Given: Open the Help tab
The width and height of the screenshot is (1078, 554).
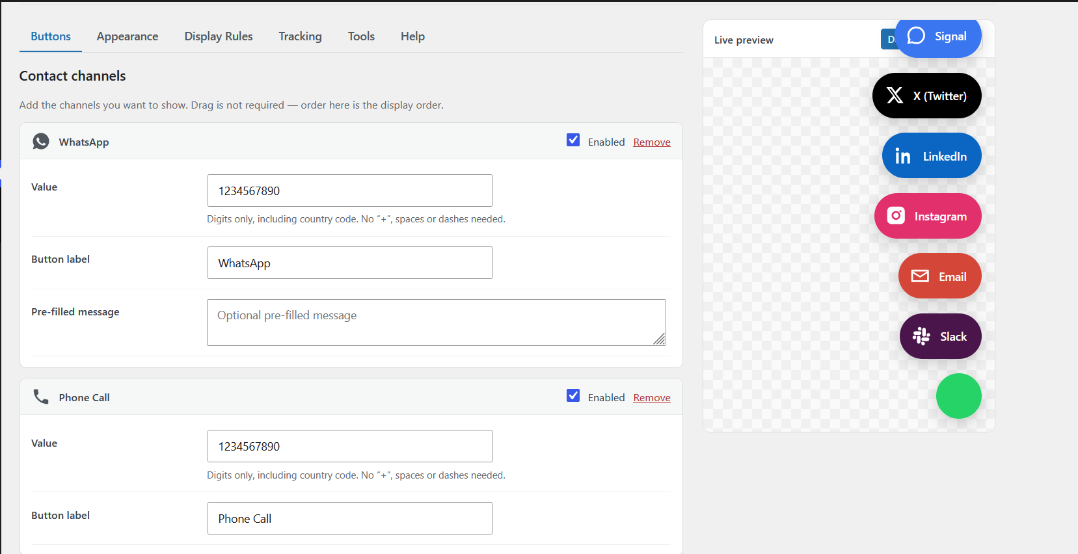Looking at the screenshot, I should click(x=412, y=36).
